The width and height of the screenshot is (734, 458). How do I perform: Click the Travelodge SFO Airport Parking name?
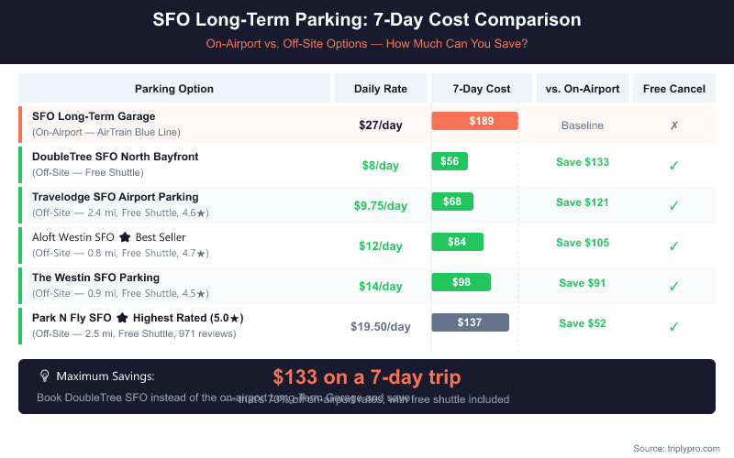point(116,197)
